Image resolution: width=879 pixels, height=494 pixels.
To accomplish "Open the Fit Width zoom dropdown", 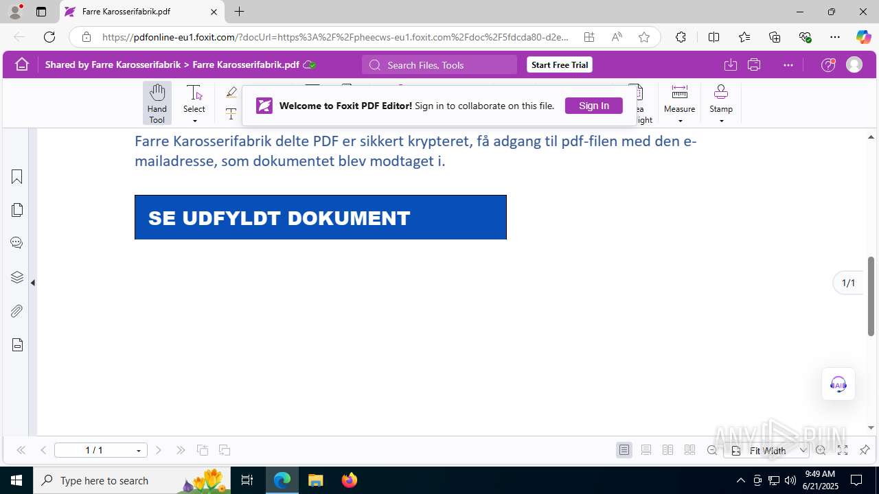I will click(x=767, y=451).
